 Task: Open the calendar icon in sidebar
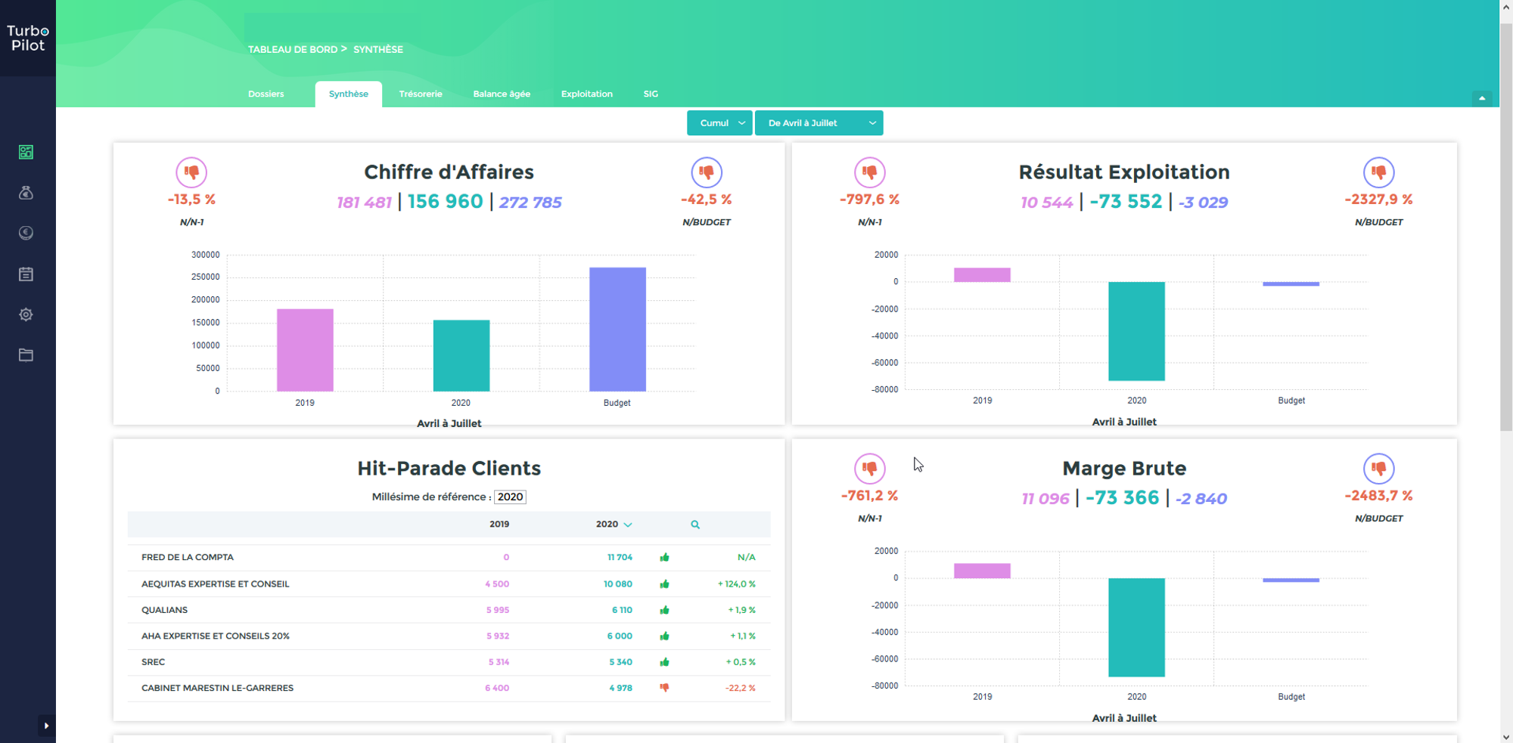tap(26, 274)
